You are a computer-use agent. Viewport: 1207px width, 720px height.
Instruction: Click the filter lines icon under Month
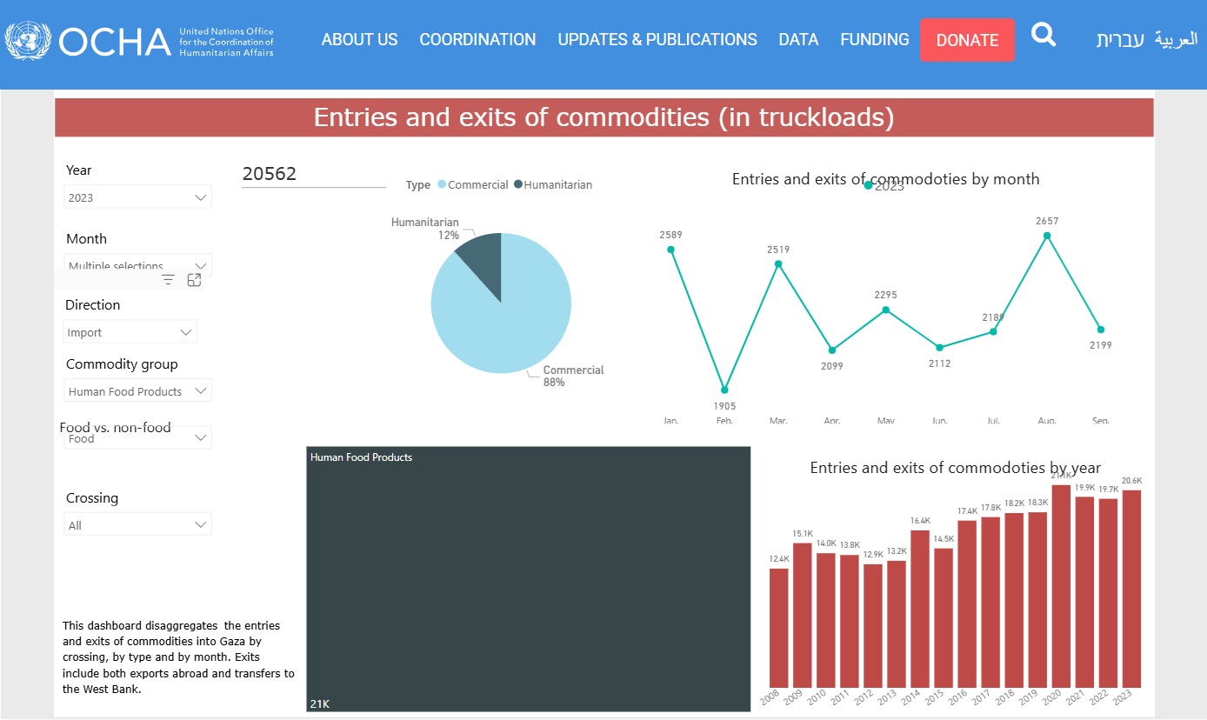(x=168, y=280)
